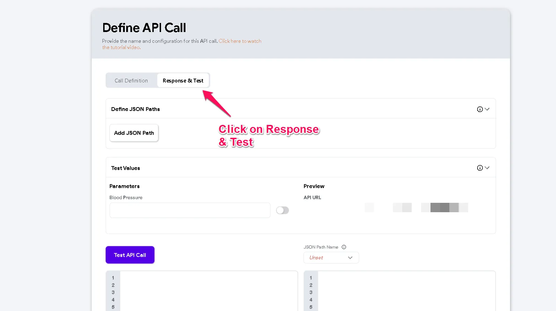Click inside the right JSON preview editor

[x=406, y=291]
